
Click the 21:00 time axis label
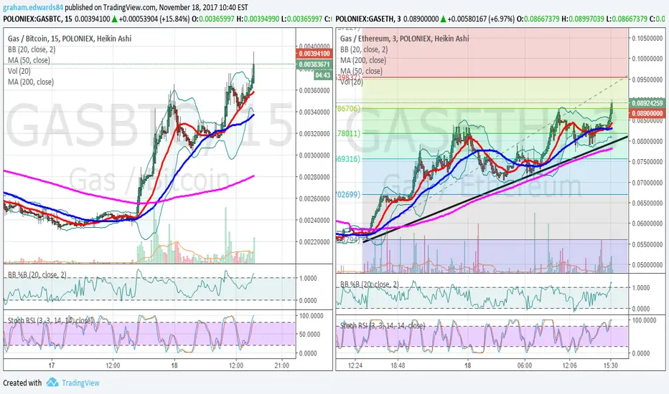click(281, 365)
